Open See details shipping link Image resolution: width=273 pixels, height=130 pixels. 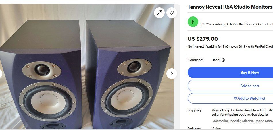click(259, 115)
